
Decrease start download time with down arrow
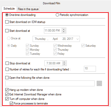pyautogui.click(x=64, y=32)
